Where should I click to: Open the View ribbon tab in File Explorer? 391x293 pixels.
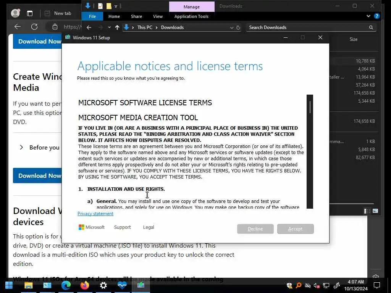(158, 16)
